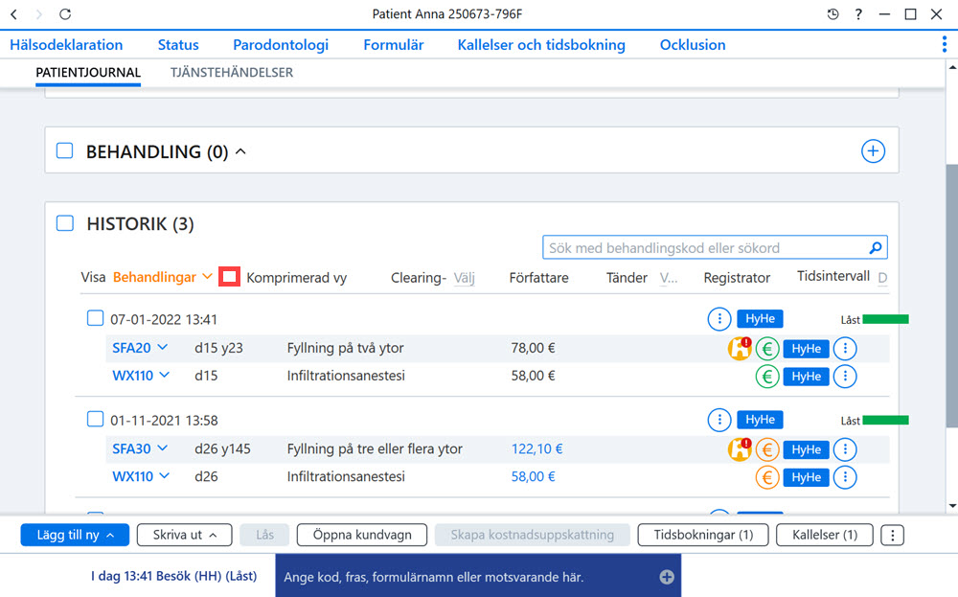Open the Formulär menu
This screenshot has height=597, width=958.
point(394,45)
